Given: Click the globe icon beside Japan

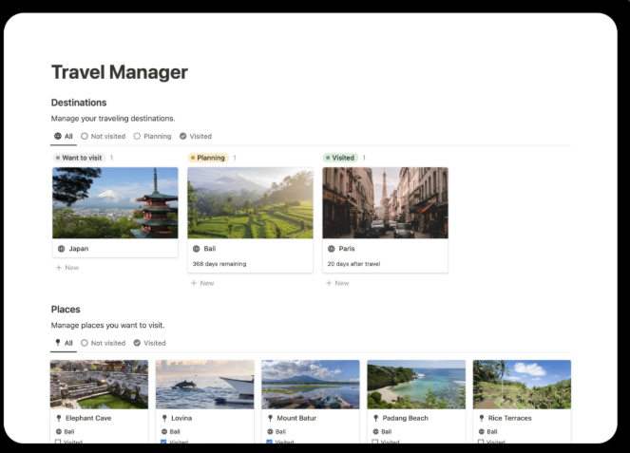Looking at the screenshot, I should 61,249.
